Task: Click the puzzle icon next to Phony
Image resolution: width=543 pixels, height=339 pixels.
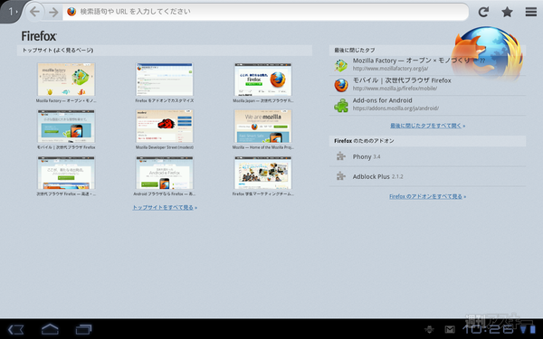Action: pyautogui.click(x=341, y=156)
